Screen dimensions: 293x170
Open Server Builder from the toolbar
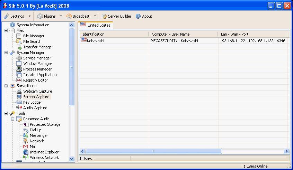(117, 16)
